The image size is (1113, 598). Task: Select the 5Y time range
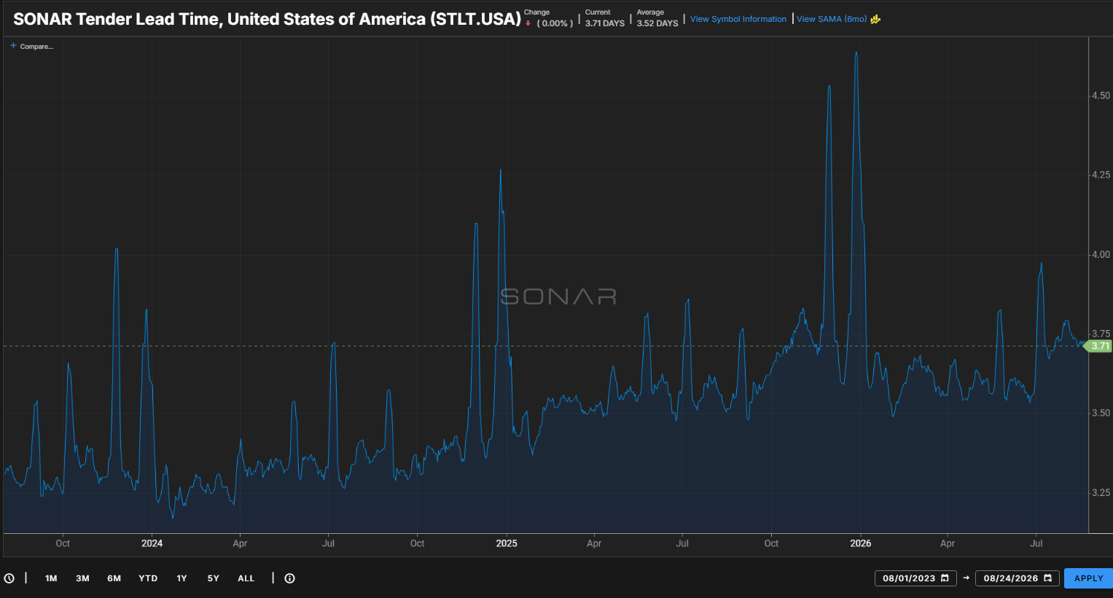(x=213, y=578)
